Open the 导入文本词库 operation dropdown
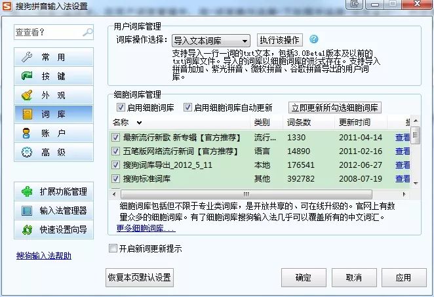This screenshot has width=434, height=297. (211, 41)
